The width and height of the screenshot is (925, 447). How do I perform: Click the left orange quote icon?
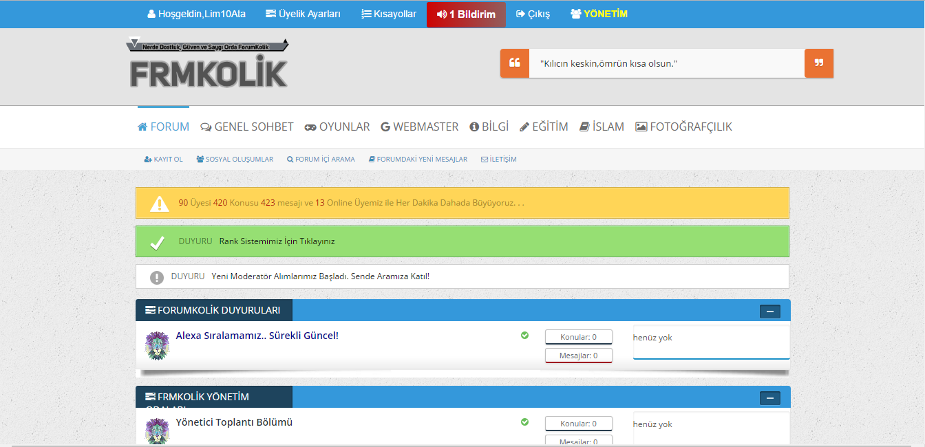[x=515, y=63]
